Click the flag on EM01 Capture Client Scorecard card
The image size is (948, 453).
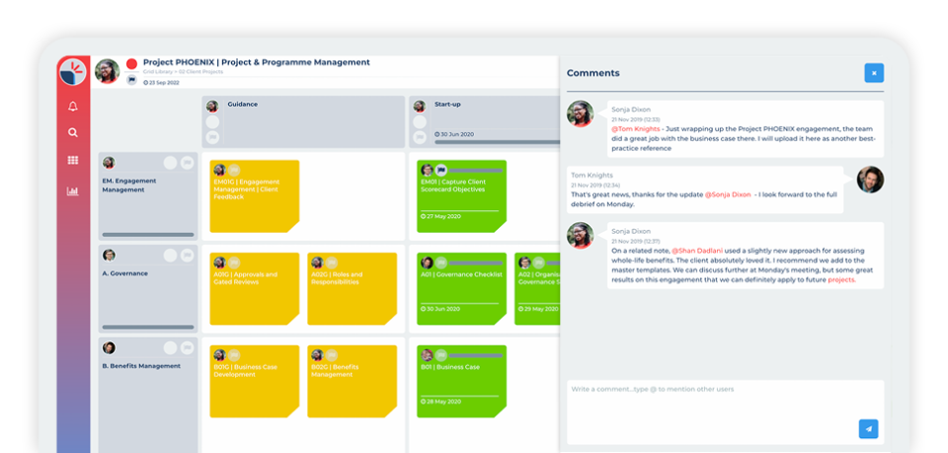pyautogui.click(x=441, y=171)
